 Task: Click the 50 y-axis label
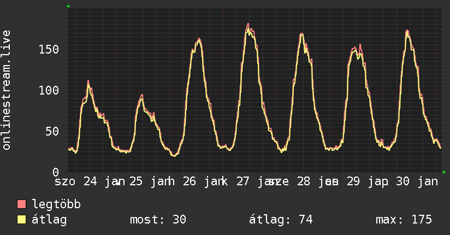point(52,132)
